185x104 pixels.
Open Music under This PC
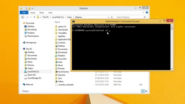(30, 62)
